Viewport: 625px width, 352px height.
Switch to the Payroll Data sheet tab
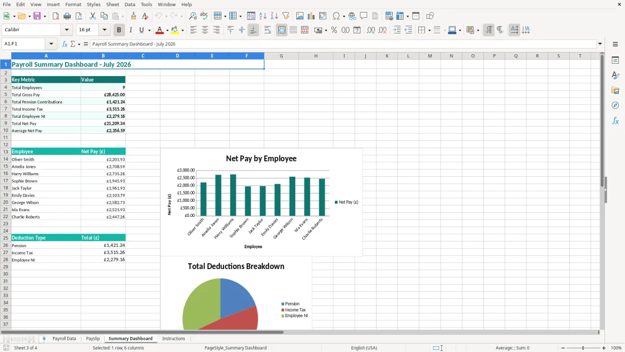click(64, 339)
